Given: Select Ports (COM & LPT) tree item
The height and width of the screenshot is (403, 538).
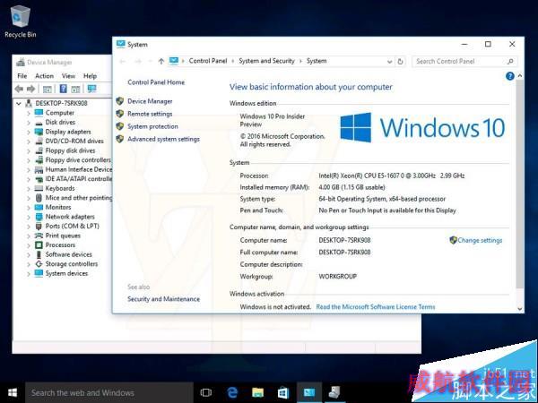Looking at the screenshot, I should (x=72, y=227).
